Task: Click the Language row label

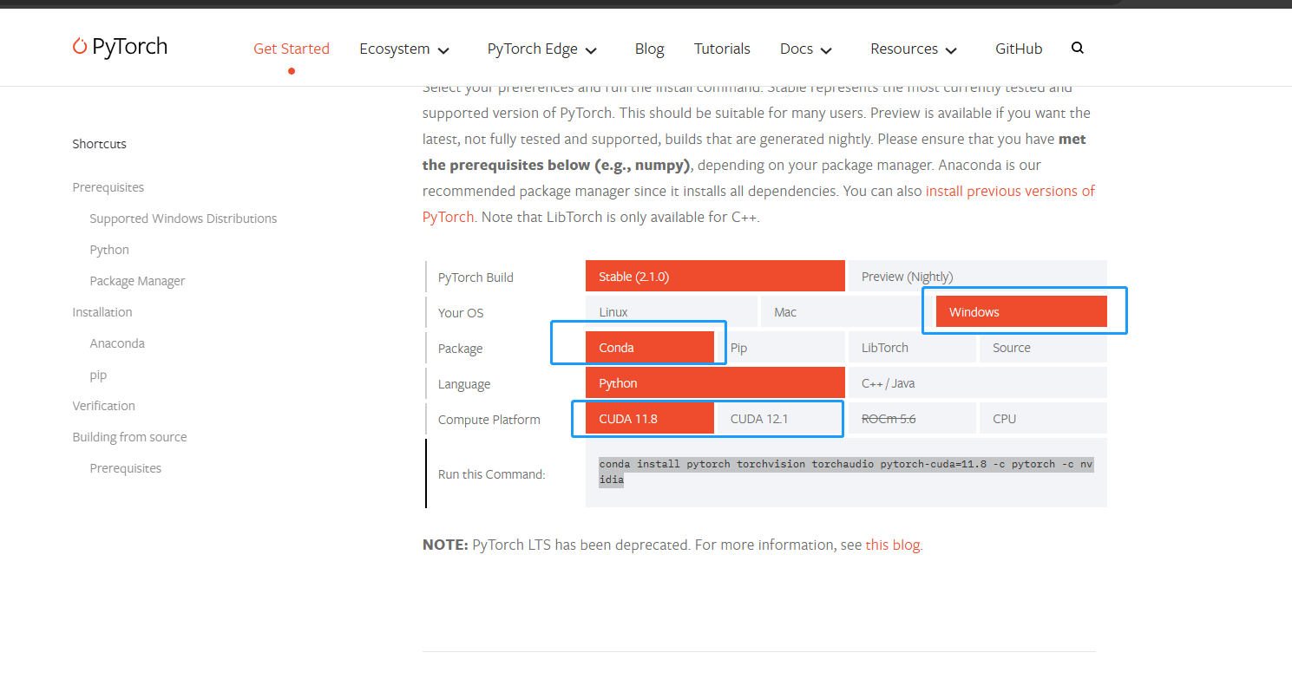Action: [x=464, y=384]
